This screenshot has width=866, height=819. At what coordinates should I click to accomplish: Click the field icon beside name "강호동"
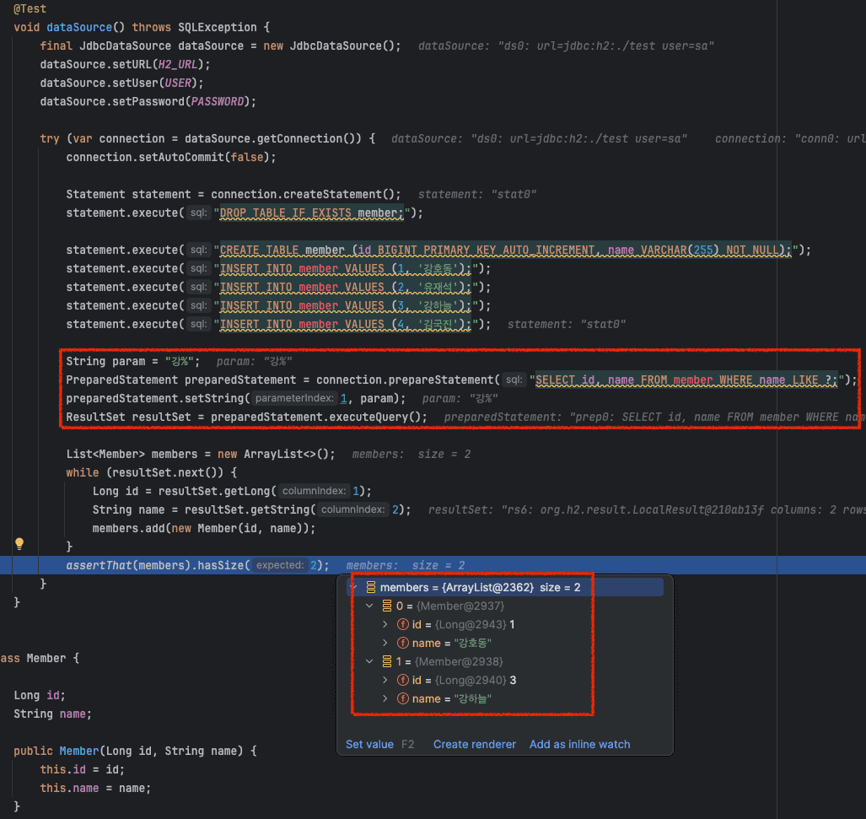[x=403, y=643]
